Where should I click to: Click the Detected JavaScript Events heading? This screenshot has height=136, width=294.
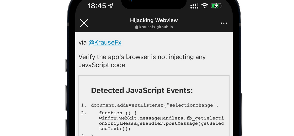click(x=142, y=90)
